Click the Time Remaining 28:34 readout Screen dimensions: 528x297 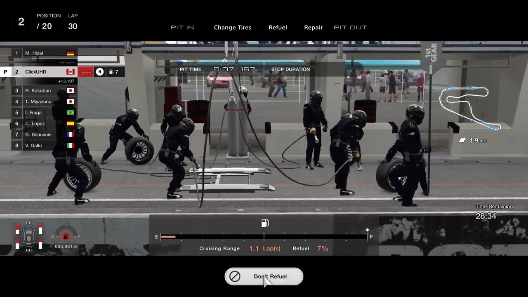[494, 212]
